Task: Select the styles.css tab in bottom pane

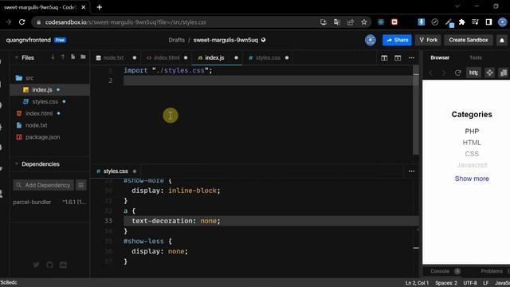Action: click(116, 171)
